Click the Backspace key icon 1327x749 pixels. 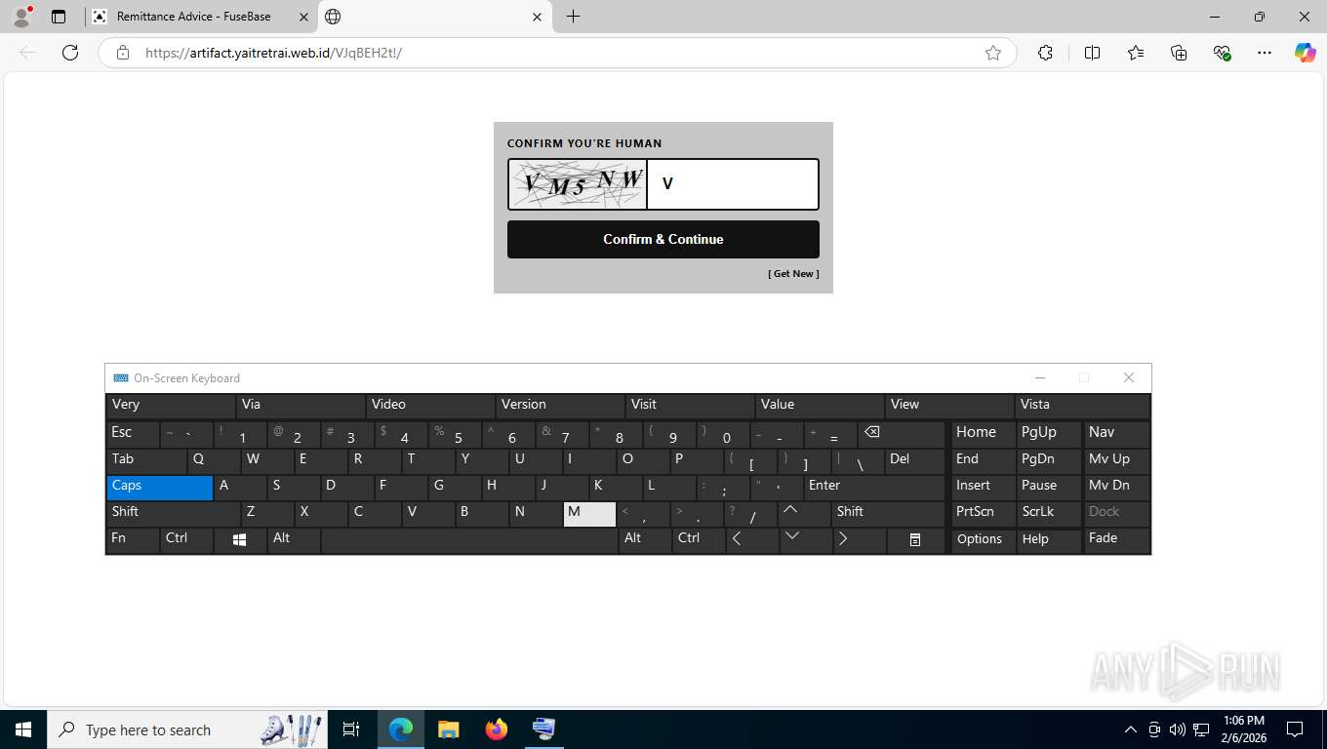901,435
